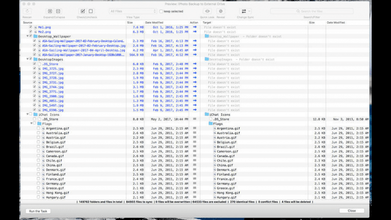Check the Argentina.gif checkbox
Viewport: 391px width, 220px height.
pos(38,128)
